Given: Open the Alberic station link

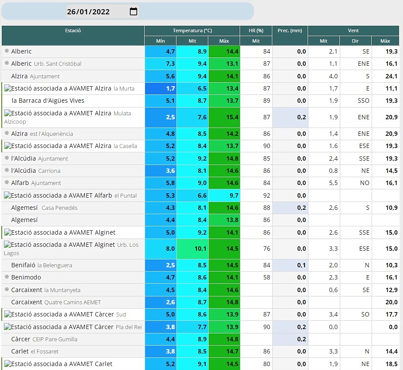Looking at the screenshot, I should pos(21,51).
